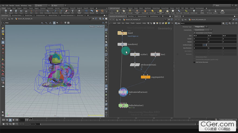Select the copytopoints1 node
Viewport: 238px width, 133px height.
tap(146, 77)
